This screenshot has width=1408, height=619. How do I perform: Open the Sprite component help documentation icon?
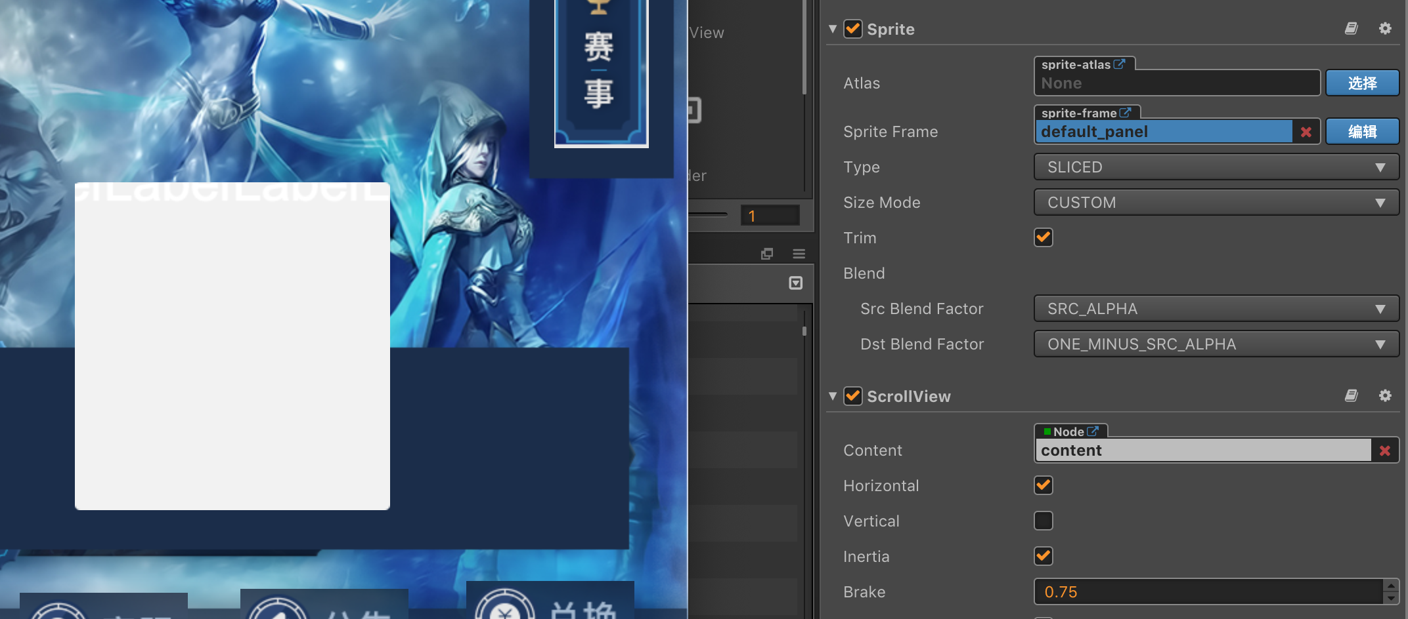coord(1351,28)
